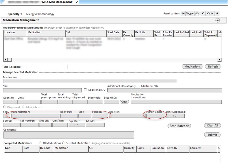Click the Sub-Location input field
228x164 pixels.
(44, 67)
